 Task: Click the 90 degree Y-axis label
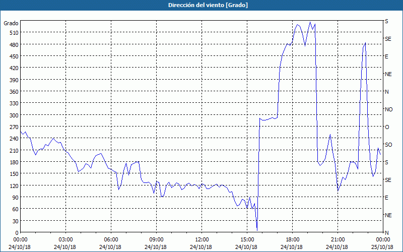16,198
